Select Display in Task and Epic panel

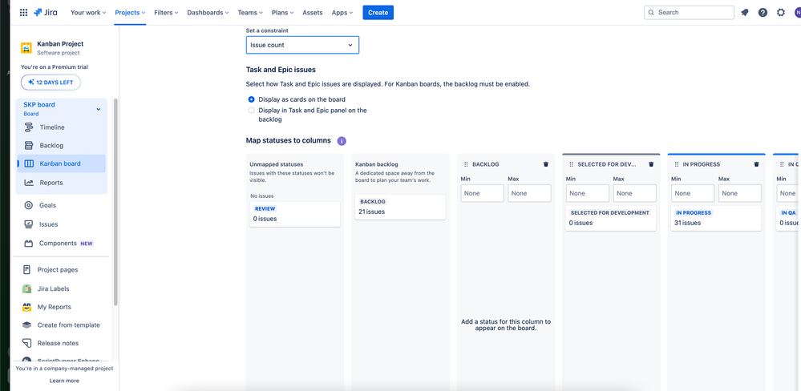pos(251,111)
